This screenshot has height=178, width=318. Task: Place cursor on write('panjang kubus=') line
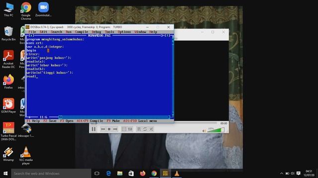(x=49, y=58)
